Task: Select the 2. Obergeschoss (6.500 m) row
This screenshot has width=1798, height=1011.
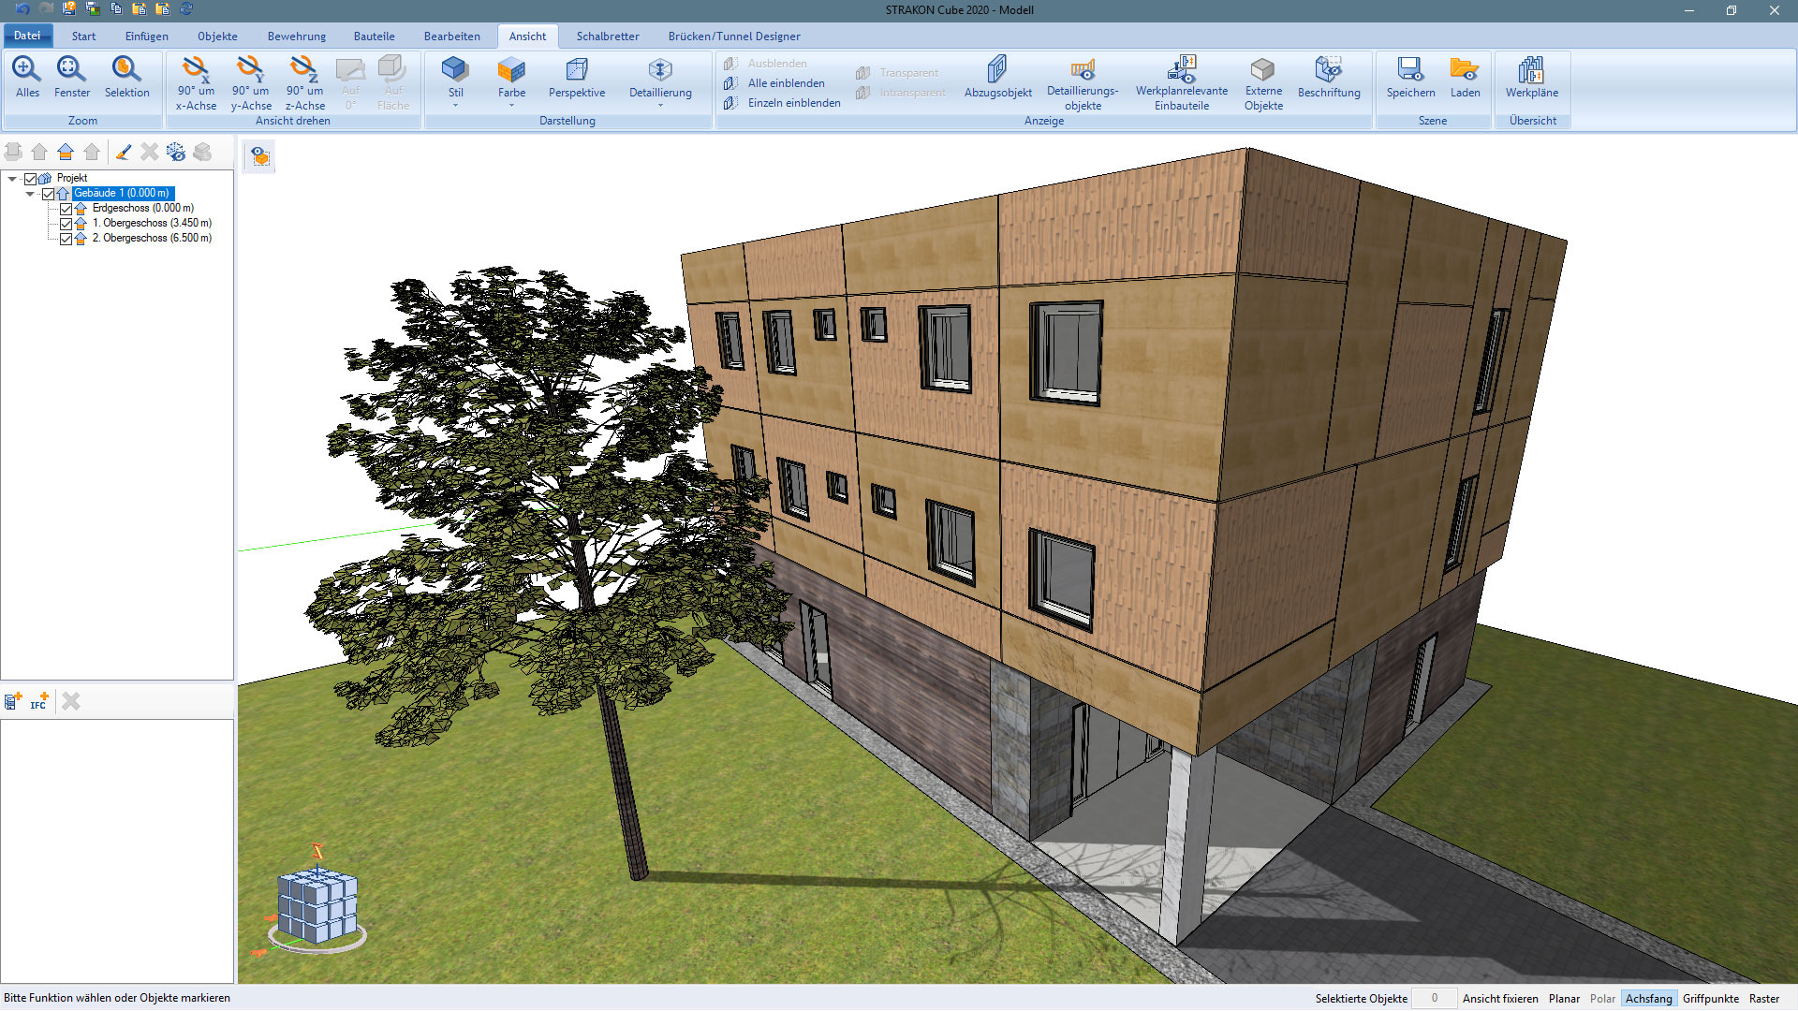Action: coord(152,239)
